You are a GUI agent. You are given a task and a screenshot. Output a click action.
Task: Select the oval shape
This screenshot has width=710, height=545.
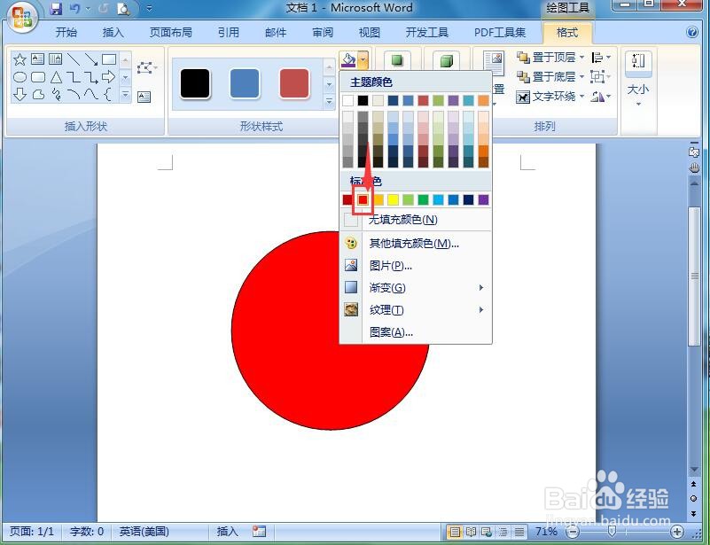click(x=20, y=77)
